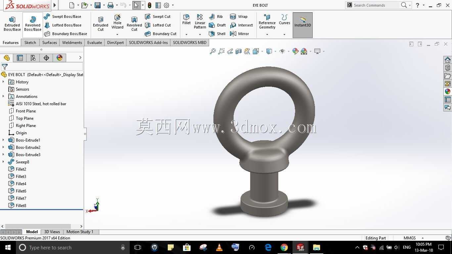Select AISI 1010 Steel material entry
452x254 pixels.
click(41, 104)
